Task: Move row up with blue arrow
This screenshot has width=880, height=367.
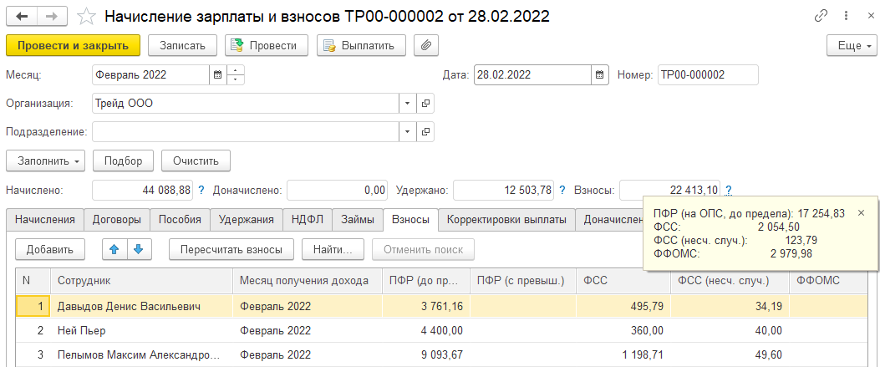Action: (x=113, y=248)
